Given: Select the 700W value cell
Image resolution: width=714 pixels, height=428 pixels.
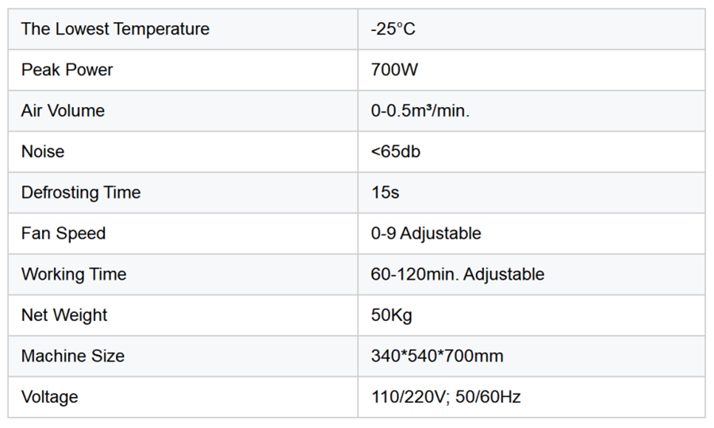Looking at the screenshot, I should 394,70.
